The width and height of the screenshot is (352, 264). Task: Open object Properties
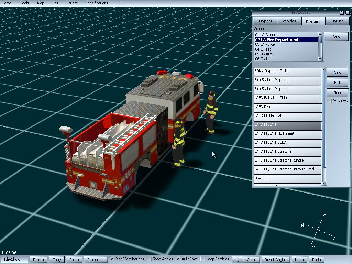pyautogui.click(x=96, y=260)
